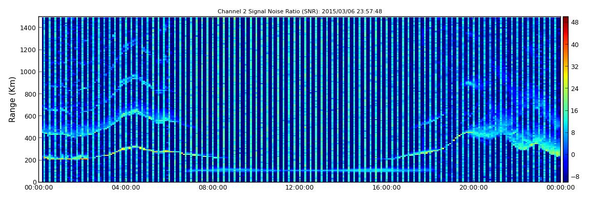589x208 pixels.
Task: Click the Range (Km) axis label
Action: click(12, 99)
